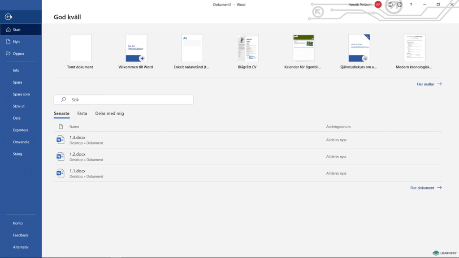Switch to the Fästa tab
Image resolution: width=459 pixels, height=258 pixels.
82,113
